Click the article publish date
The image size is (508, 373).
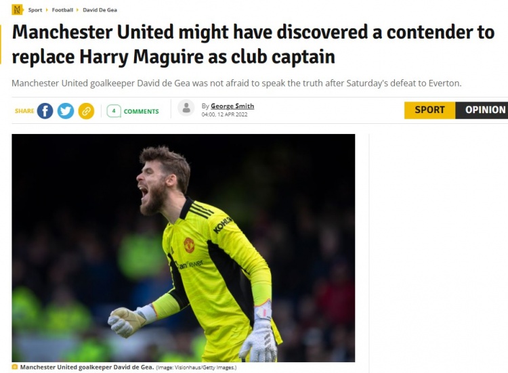pyautogui.click(x=224, y=114)
